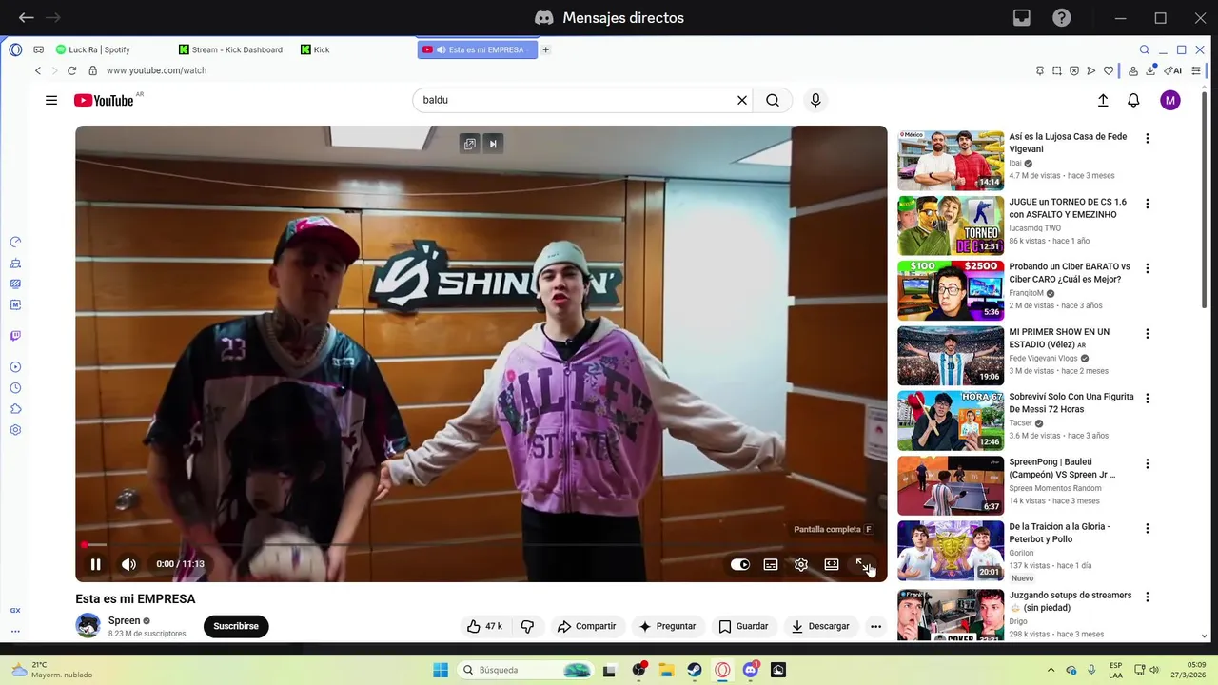Open 'Probando un Ciber BARATO vs Ciber CARO' thumbnail
This screenshot has height=685, width=1218.
click(951, 291)
